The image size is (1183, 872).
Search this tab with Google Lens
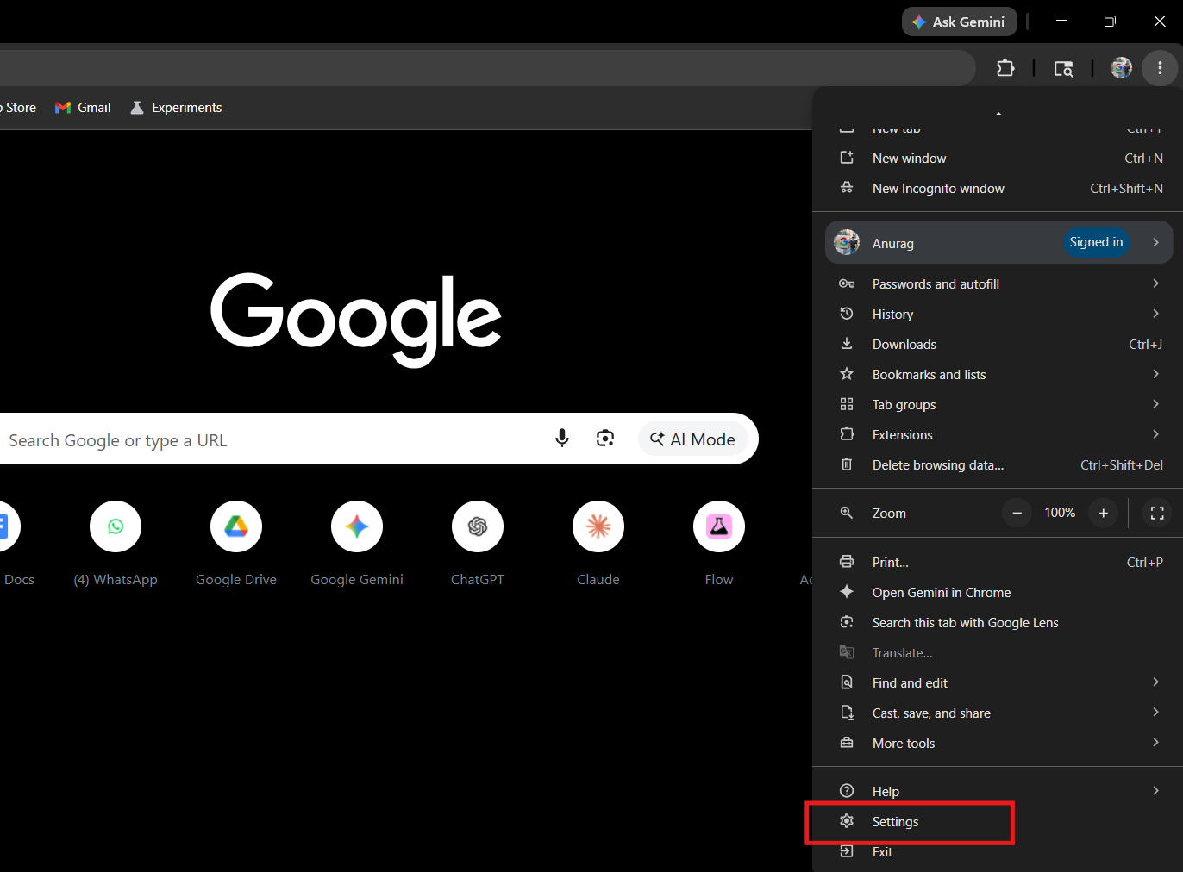[998, 623]
